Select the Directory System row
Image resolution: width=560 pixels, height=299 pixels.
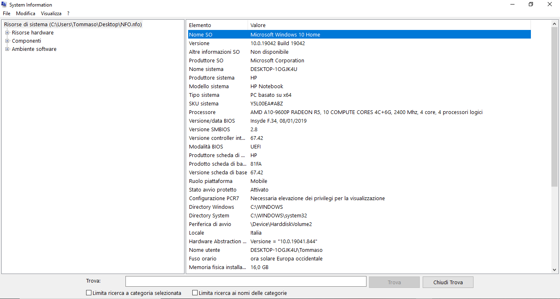[360, 215]
